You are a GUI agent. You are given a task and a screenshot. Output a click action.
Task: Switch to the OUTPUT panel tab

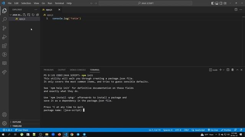tap(62, 70)
